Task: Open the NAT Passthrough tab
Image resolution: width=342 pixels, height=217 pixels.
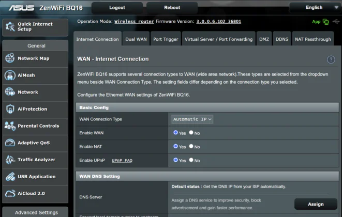Action: pyautogui.click(x=313, y=39)
